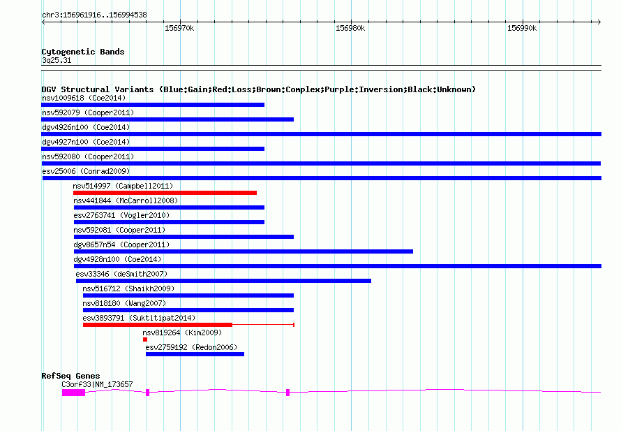Open dgv4928n100 (Coe2014) label
Screen dimensions: 621x431
coord(117,259)
